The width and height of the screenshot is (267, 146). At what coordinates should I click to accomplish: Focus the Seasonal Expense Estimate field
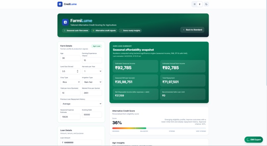pyautogui.click(x=70, y=117)
